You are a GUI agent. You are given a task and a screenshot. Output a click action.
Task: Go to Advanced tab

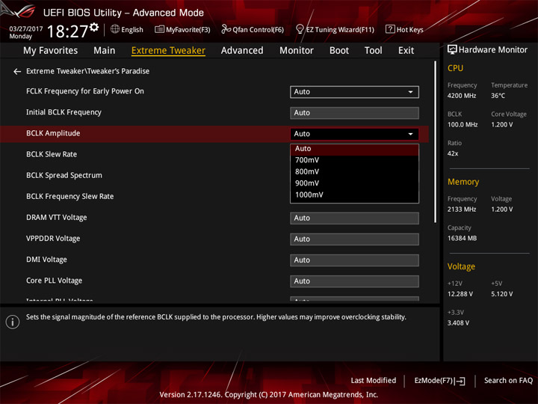coord(242,51)
